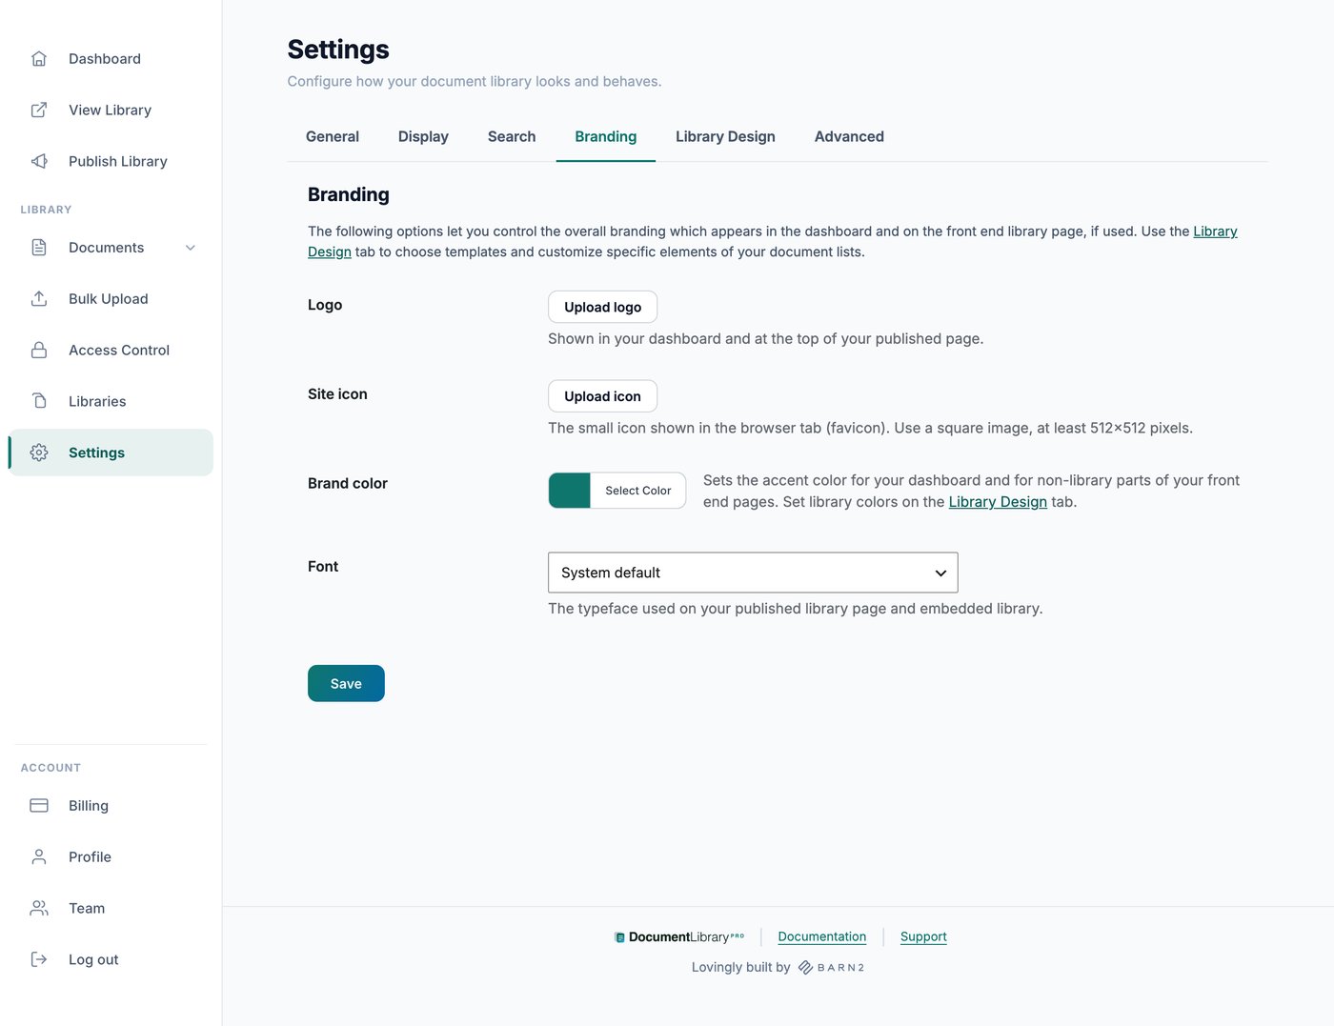Click the 'Font' field label
1334x1026 pixels.
point(323,567)
